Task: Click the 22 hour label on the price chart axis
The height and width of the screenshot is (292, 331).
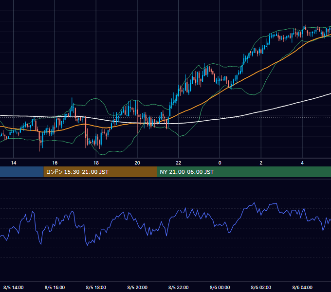Action: pos(179,163)
